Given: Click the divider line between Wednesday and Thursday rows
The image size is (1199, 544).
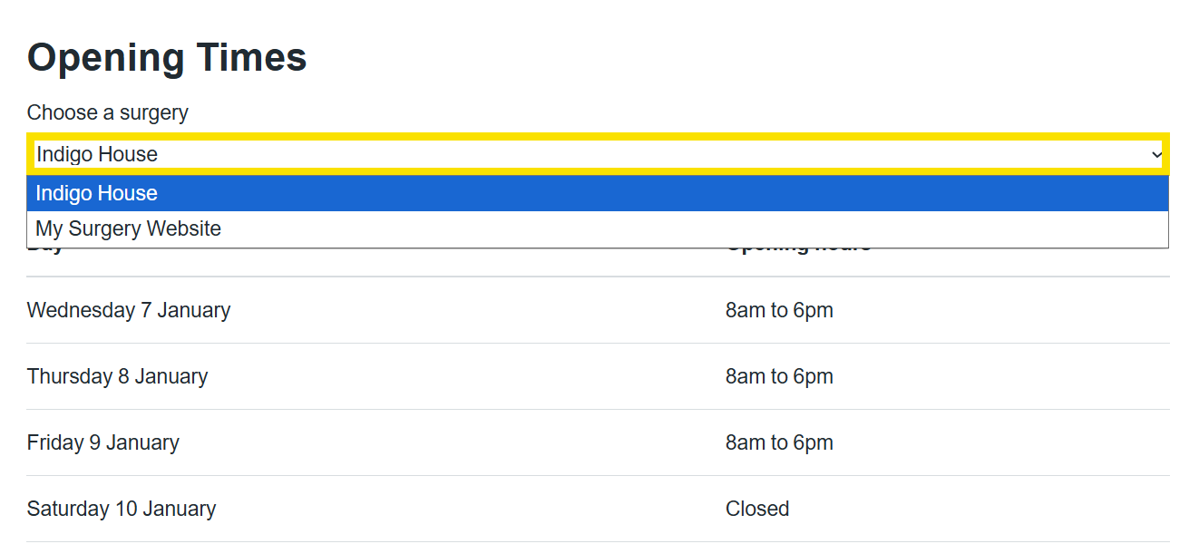Looking at the screenshot, I should (x=599, y=343).
